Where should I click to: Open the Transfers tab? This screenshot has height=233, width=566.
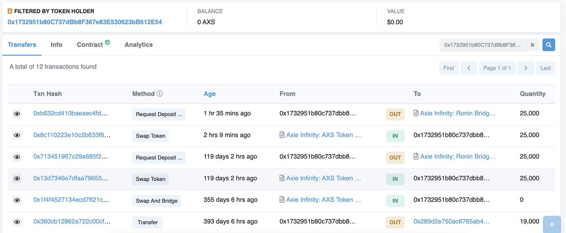[22, 45]
